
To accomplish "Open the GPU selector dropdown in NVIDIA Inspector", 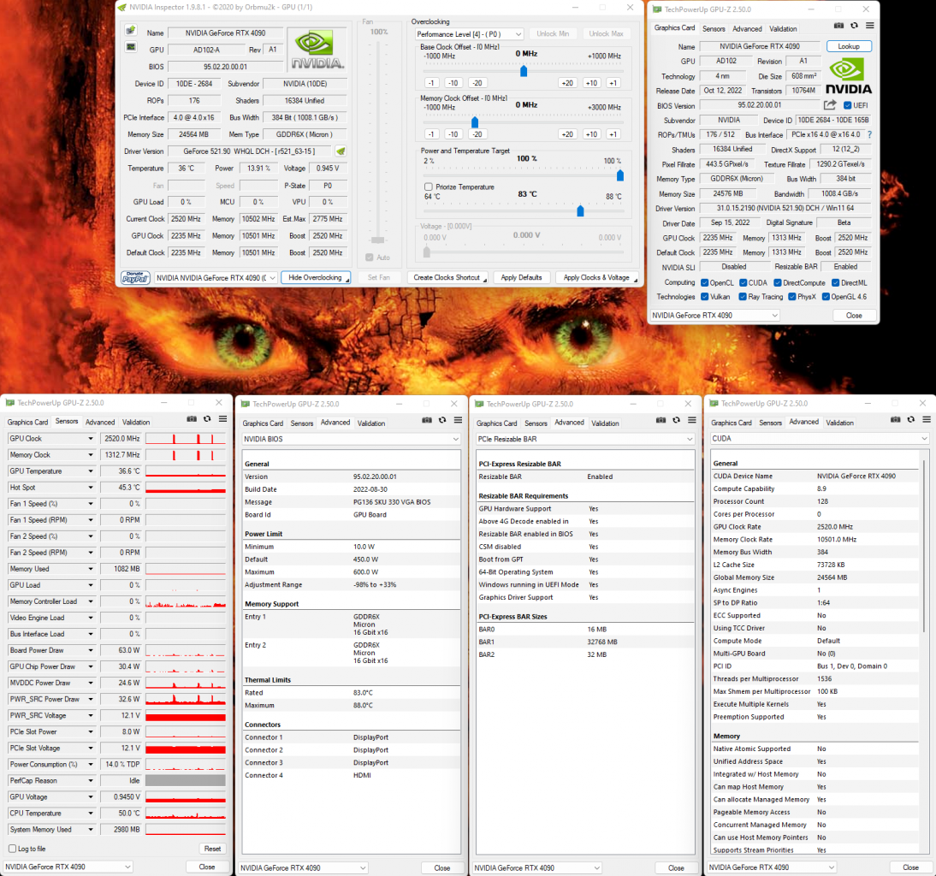I will coord(216,277).
